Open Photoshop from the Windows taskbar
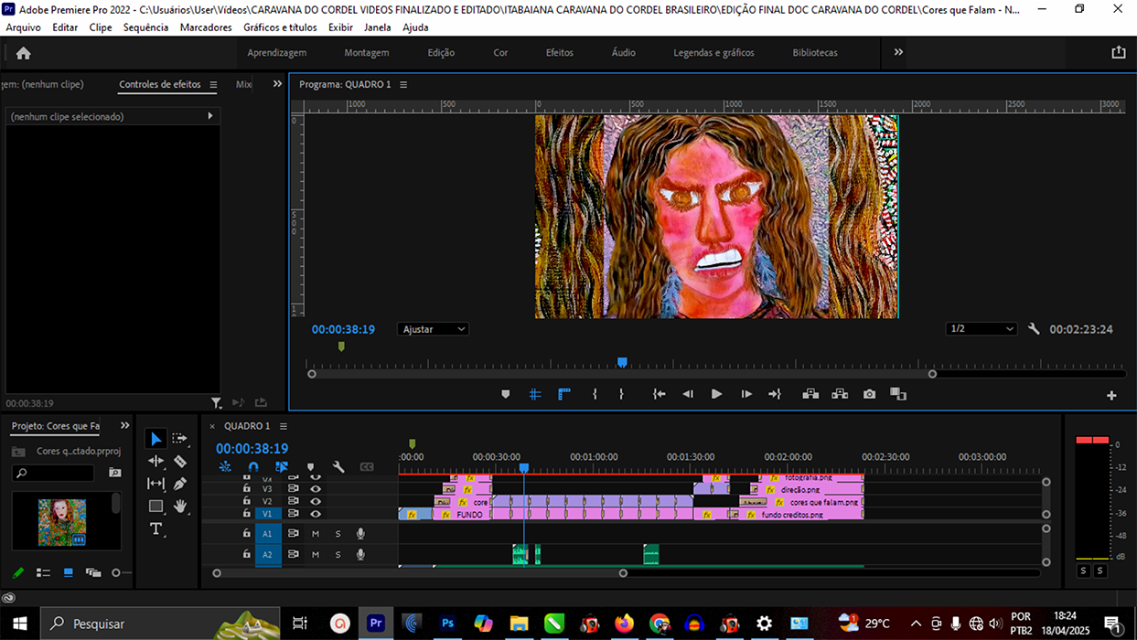 click(x=447, y=624)
